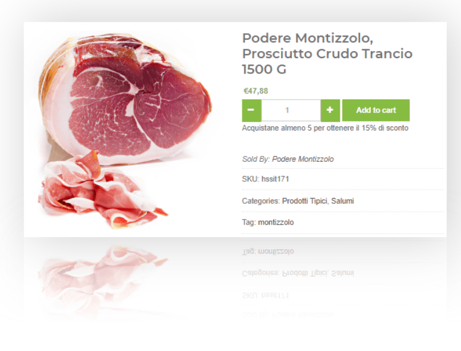The image size is (461, 351).
Task: Open the Podere Montizzolo seller link
Action: tap(302, 159)
